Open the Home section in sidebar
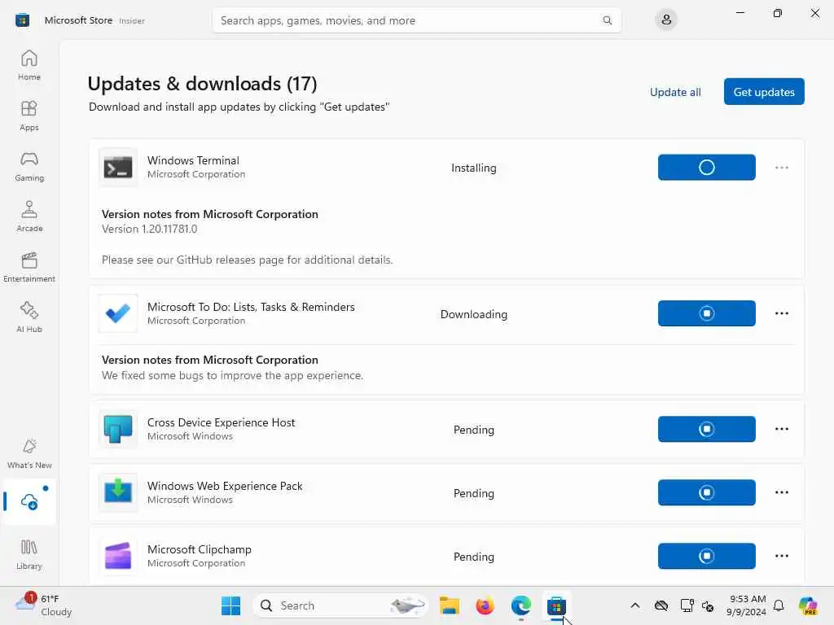This screenshot has height=625, width=834. click(29, 65)
